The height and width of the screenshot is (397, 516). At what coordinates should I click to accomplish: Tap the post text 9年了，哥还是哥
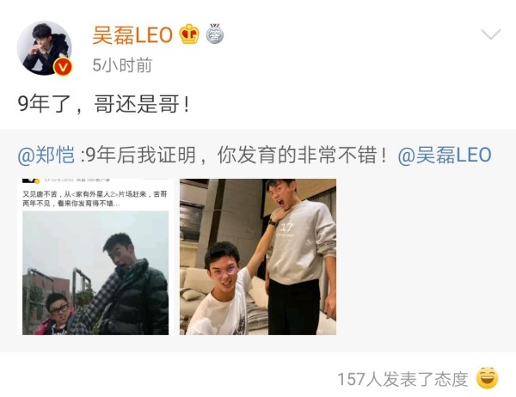point(104,104)
